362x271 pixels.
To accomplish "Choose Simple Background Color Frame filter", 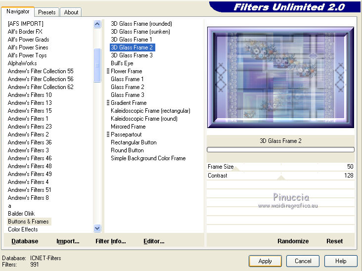I will (x=148, y=158).
